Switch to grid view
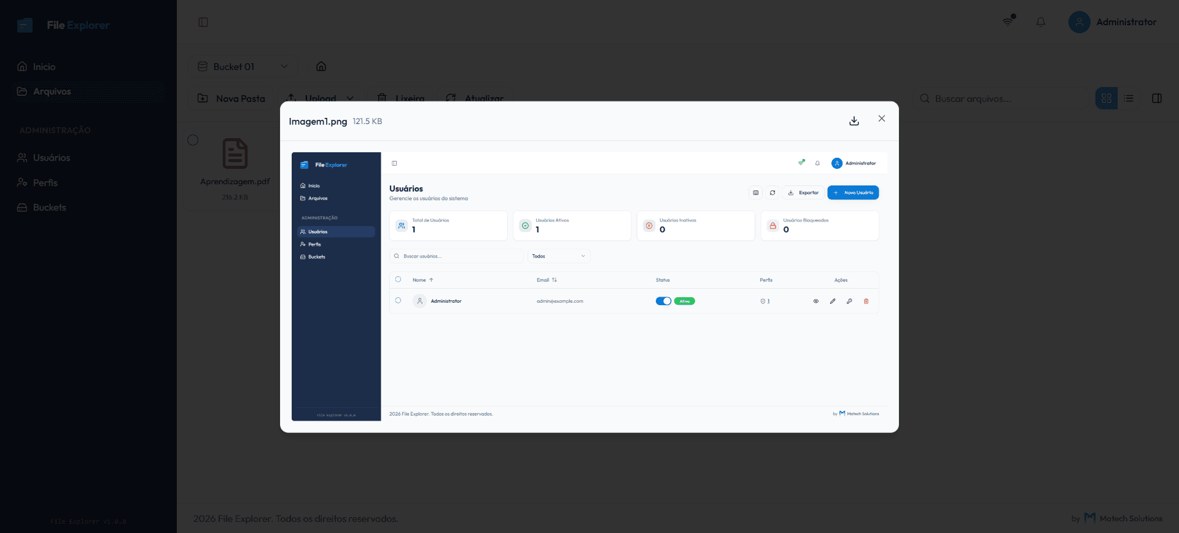This screenshot has width=1179, height=533. point(1107,98)
